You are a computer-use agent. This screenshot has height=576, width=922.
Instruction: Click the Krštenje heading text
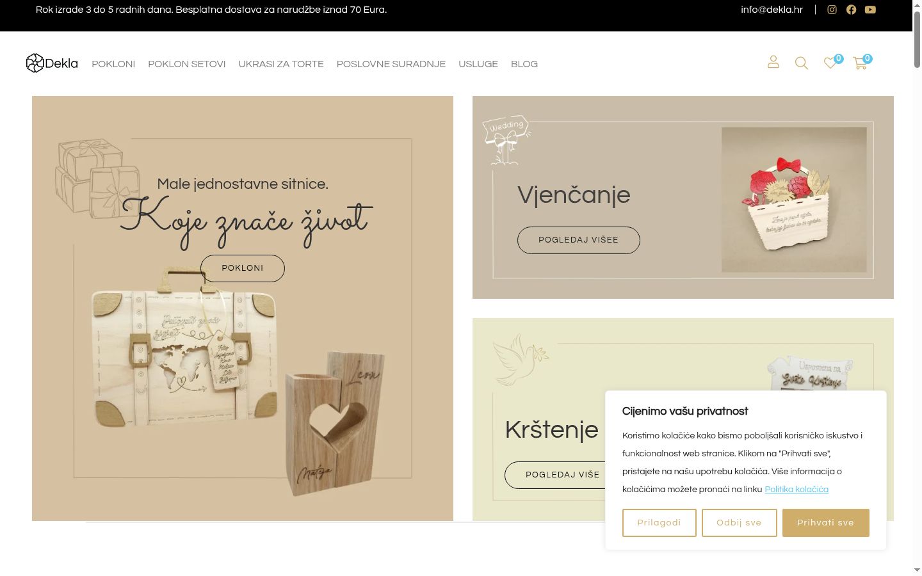click(552, 429)
